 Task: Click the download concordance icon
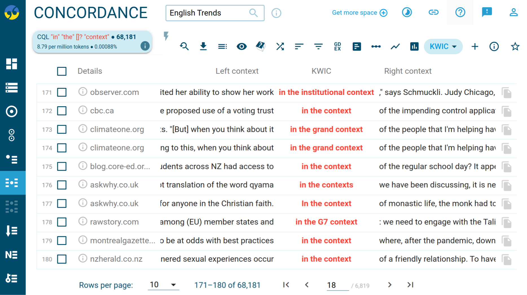point(203,46)
